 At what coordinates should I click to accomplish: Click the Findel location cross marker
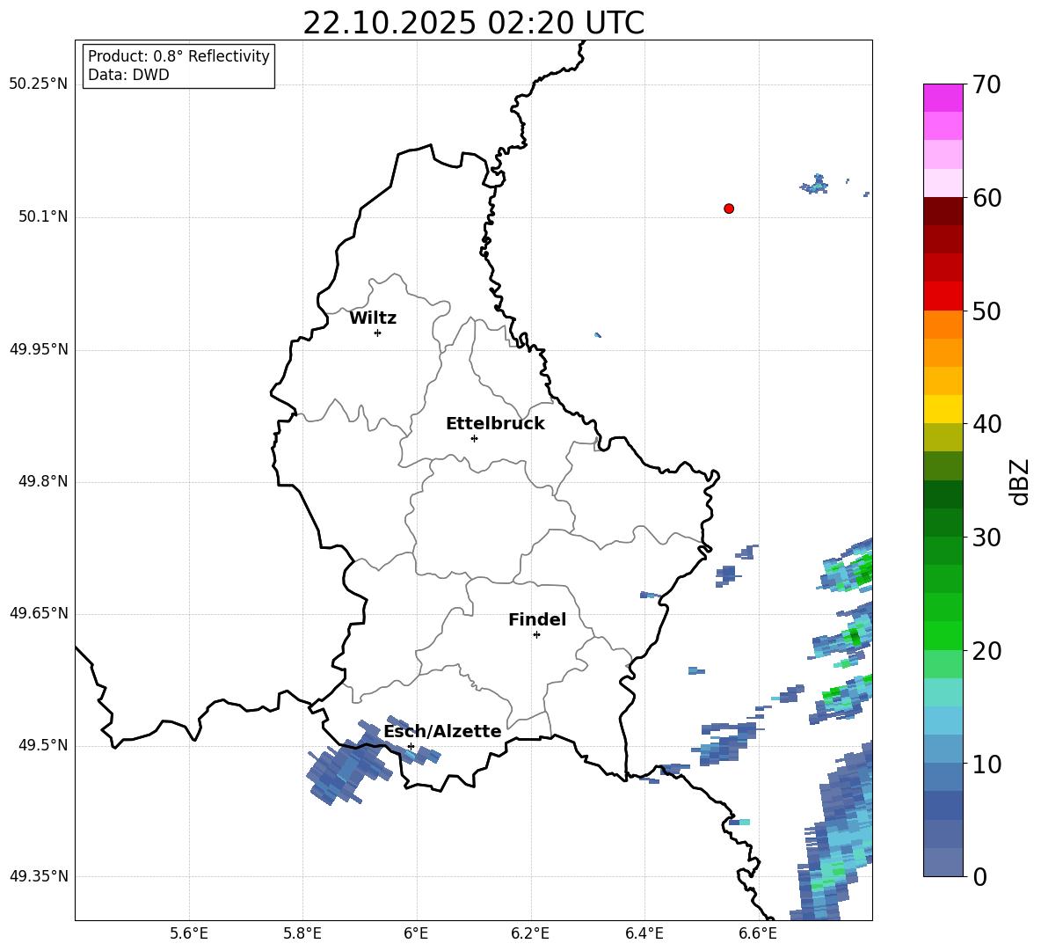(536, 635)
